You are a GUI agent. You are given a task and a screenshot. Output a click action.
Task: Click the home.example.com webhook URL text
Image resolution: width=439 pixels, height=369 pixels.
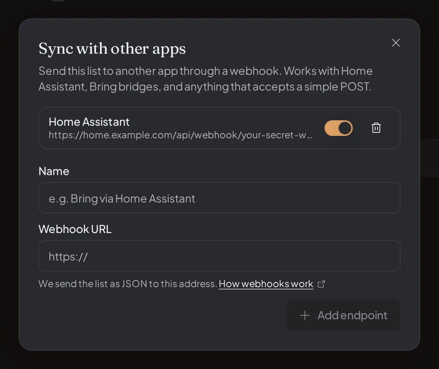180,135
